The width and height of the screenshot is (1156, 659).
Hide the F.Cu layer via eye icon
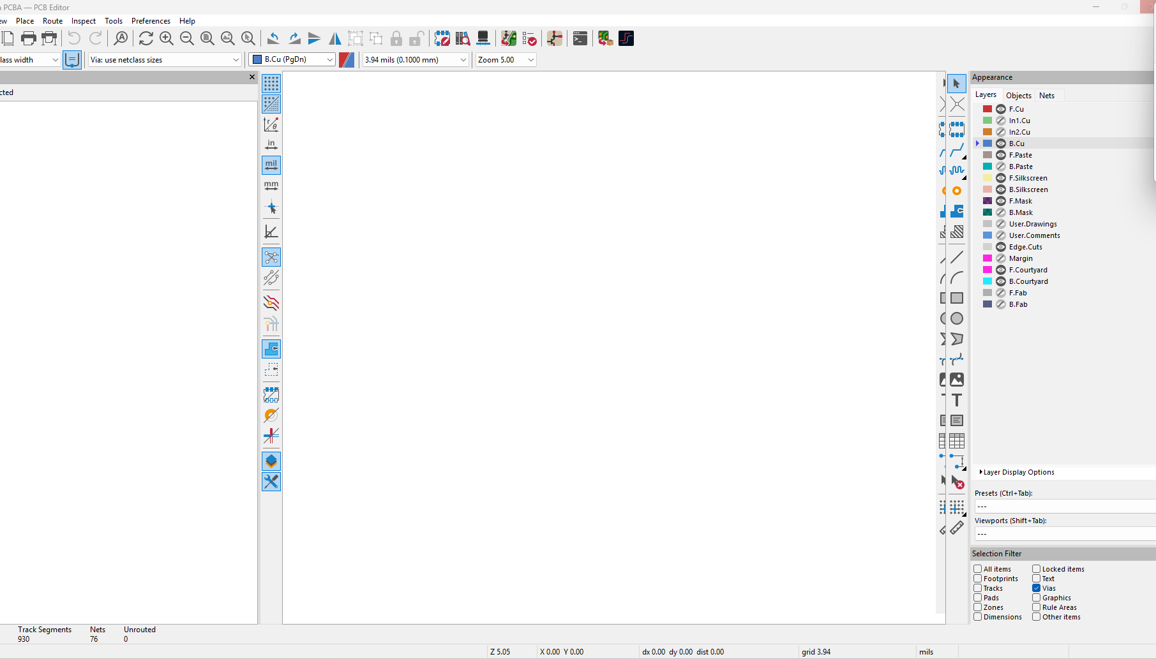(x=1001, y=109)
